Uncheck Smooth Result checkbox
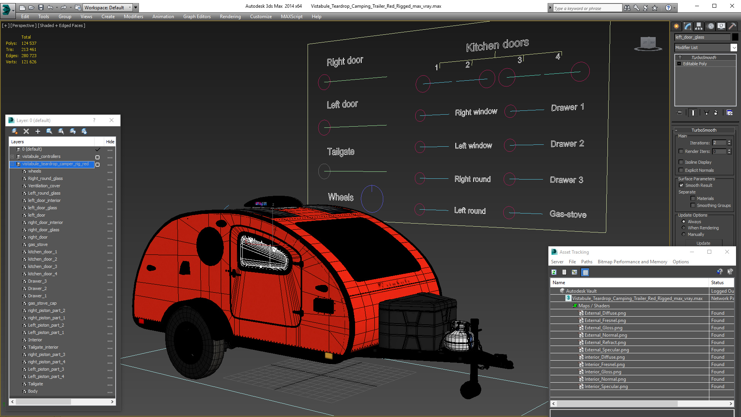The image size is (741, 417). point(681,185)
